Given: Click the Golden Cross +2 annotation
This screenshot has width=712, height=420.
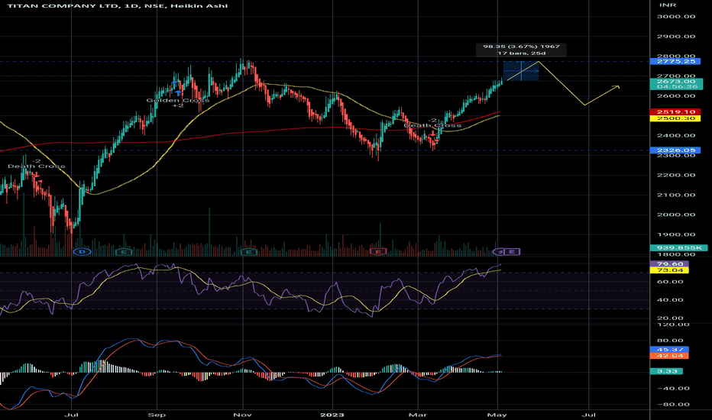Looking at the screenshot, I should (x=177, y=102).
